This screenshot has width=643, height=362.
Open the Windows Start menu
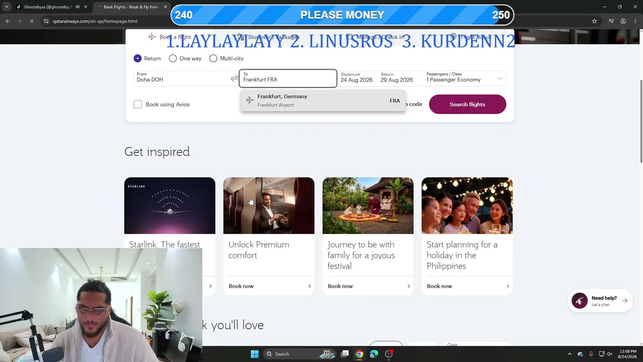255,354
